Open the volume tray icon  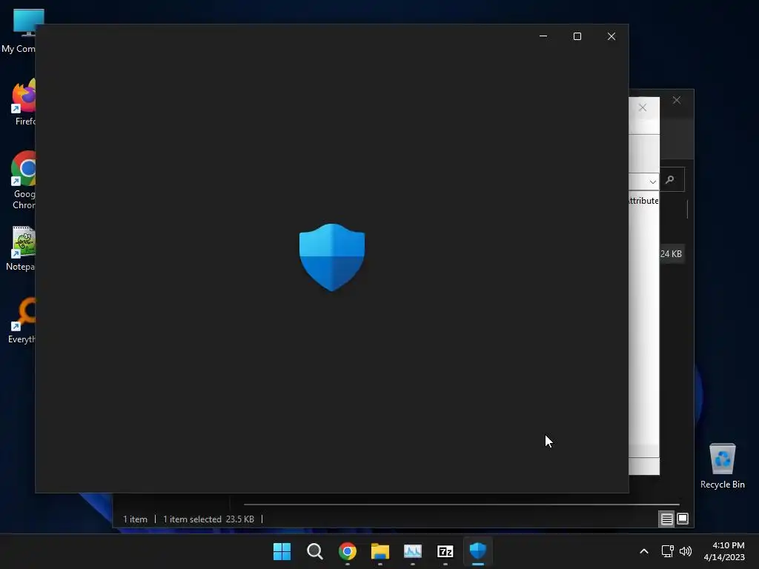pos(686,551)
